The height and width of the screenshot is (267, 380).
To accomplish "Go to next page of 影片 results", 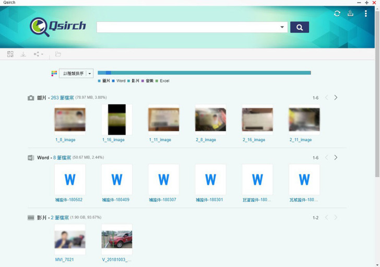I will (x=336, y=217).
